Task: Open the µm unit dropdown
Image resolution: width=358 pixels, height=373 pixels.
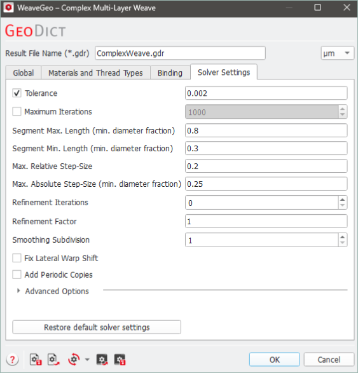Action: pos(337,53)
